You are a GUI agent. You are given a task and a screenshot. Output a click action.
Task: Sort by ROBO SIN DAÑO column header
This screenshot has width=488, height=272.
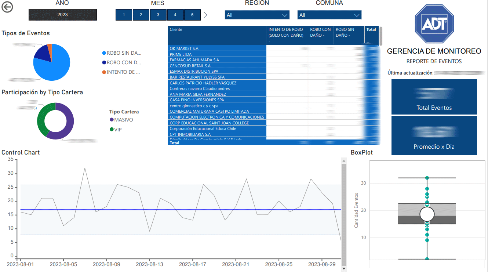coord(349,35)
